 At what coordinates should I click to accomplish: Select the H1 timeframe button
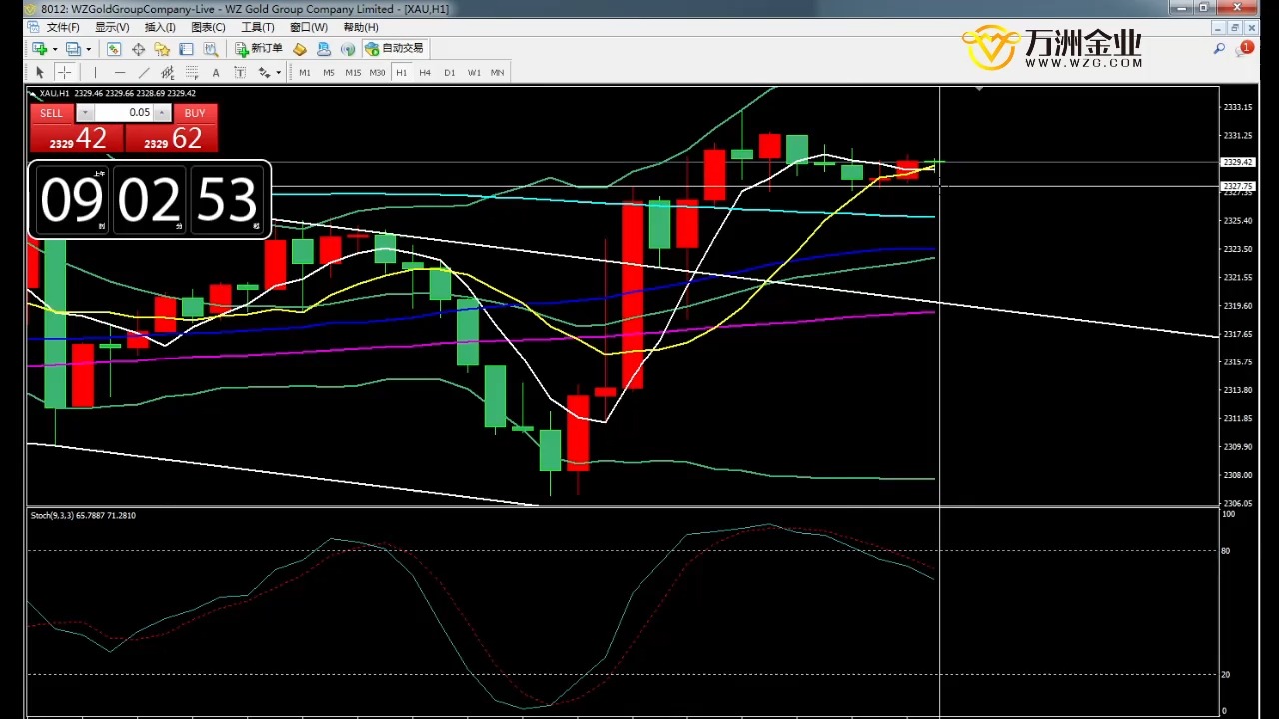[x=401, y=72]
